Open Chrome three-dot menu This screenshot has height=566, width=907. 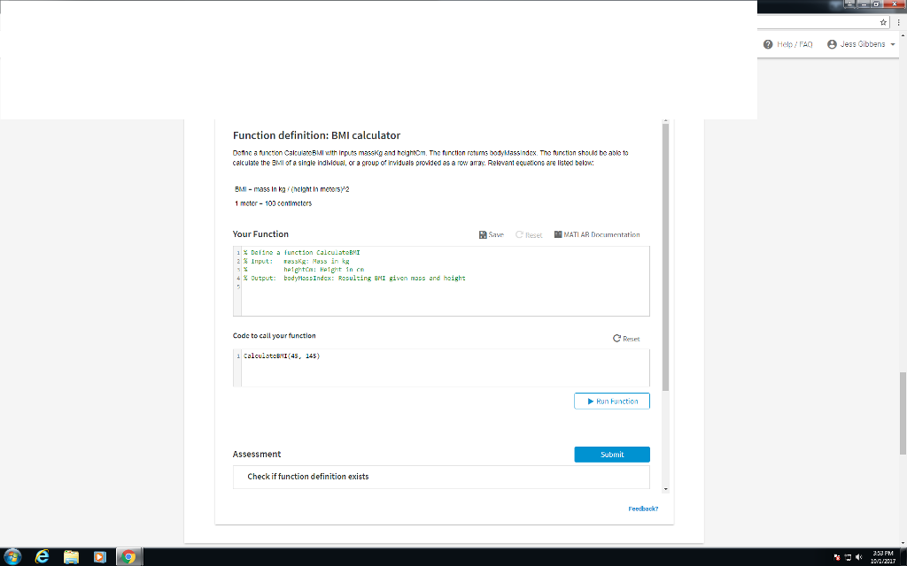(x=898, y=22)
